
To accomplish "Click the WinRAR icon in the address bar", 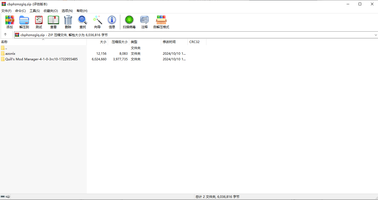I will [17, 35].
